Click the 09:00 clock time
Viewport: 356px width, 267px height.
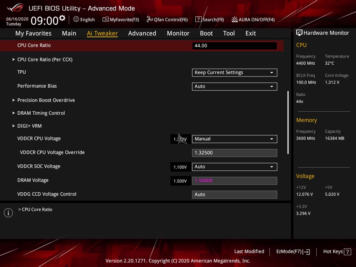(44, 21)
